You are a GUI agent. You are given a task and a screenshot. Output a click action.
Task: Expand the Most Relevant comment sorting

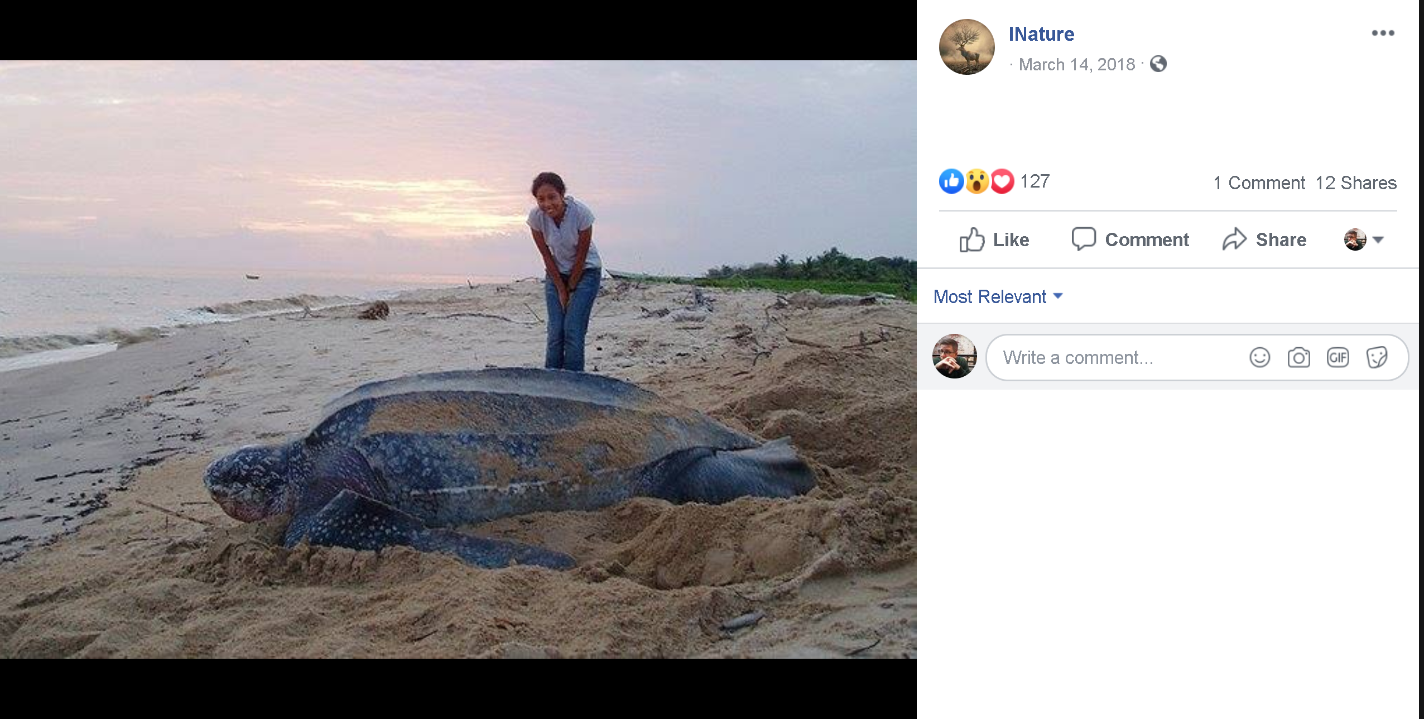coord(998,296)
